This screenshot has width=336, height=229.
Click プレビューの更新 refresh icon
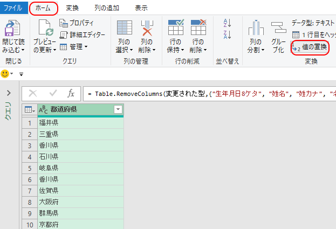tap(46, 28)
